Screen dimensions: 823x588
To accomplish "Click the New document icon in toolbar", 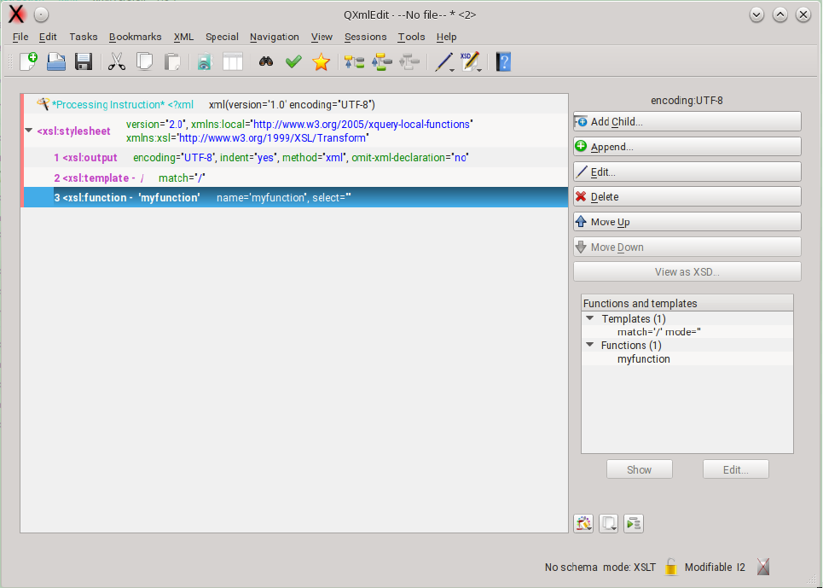I will point(28,61).
